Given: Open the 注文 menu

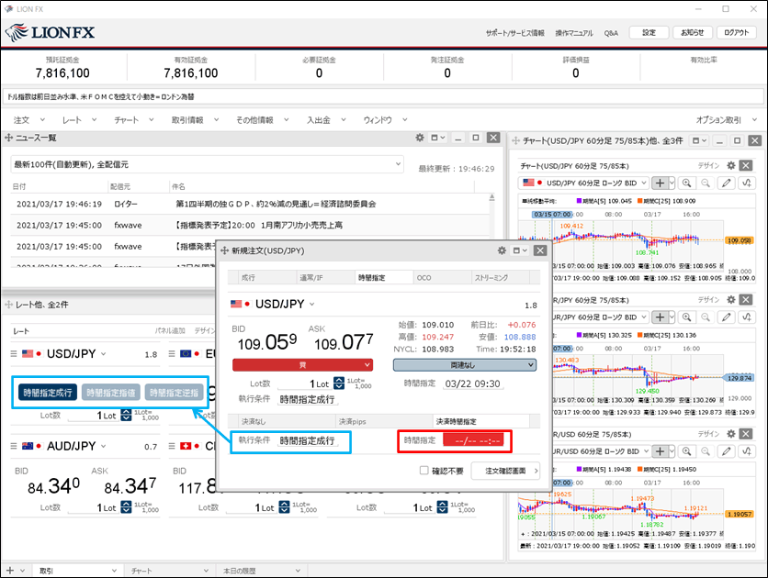Looking at the screenshot, I should [28, 120].
